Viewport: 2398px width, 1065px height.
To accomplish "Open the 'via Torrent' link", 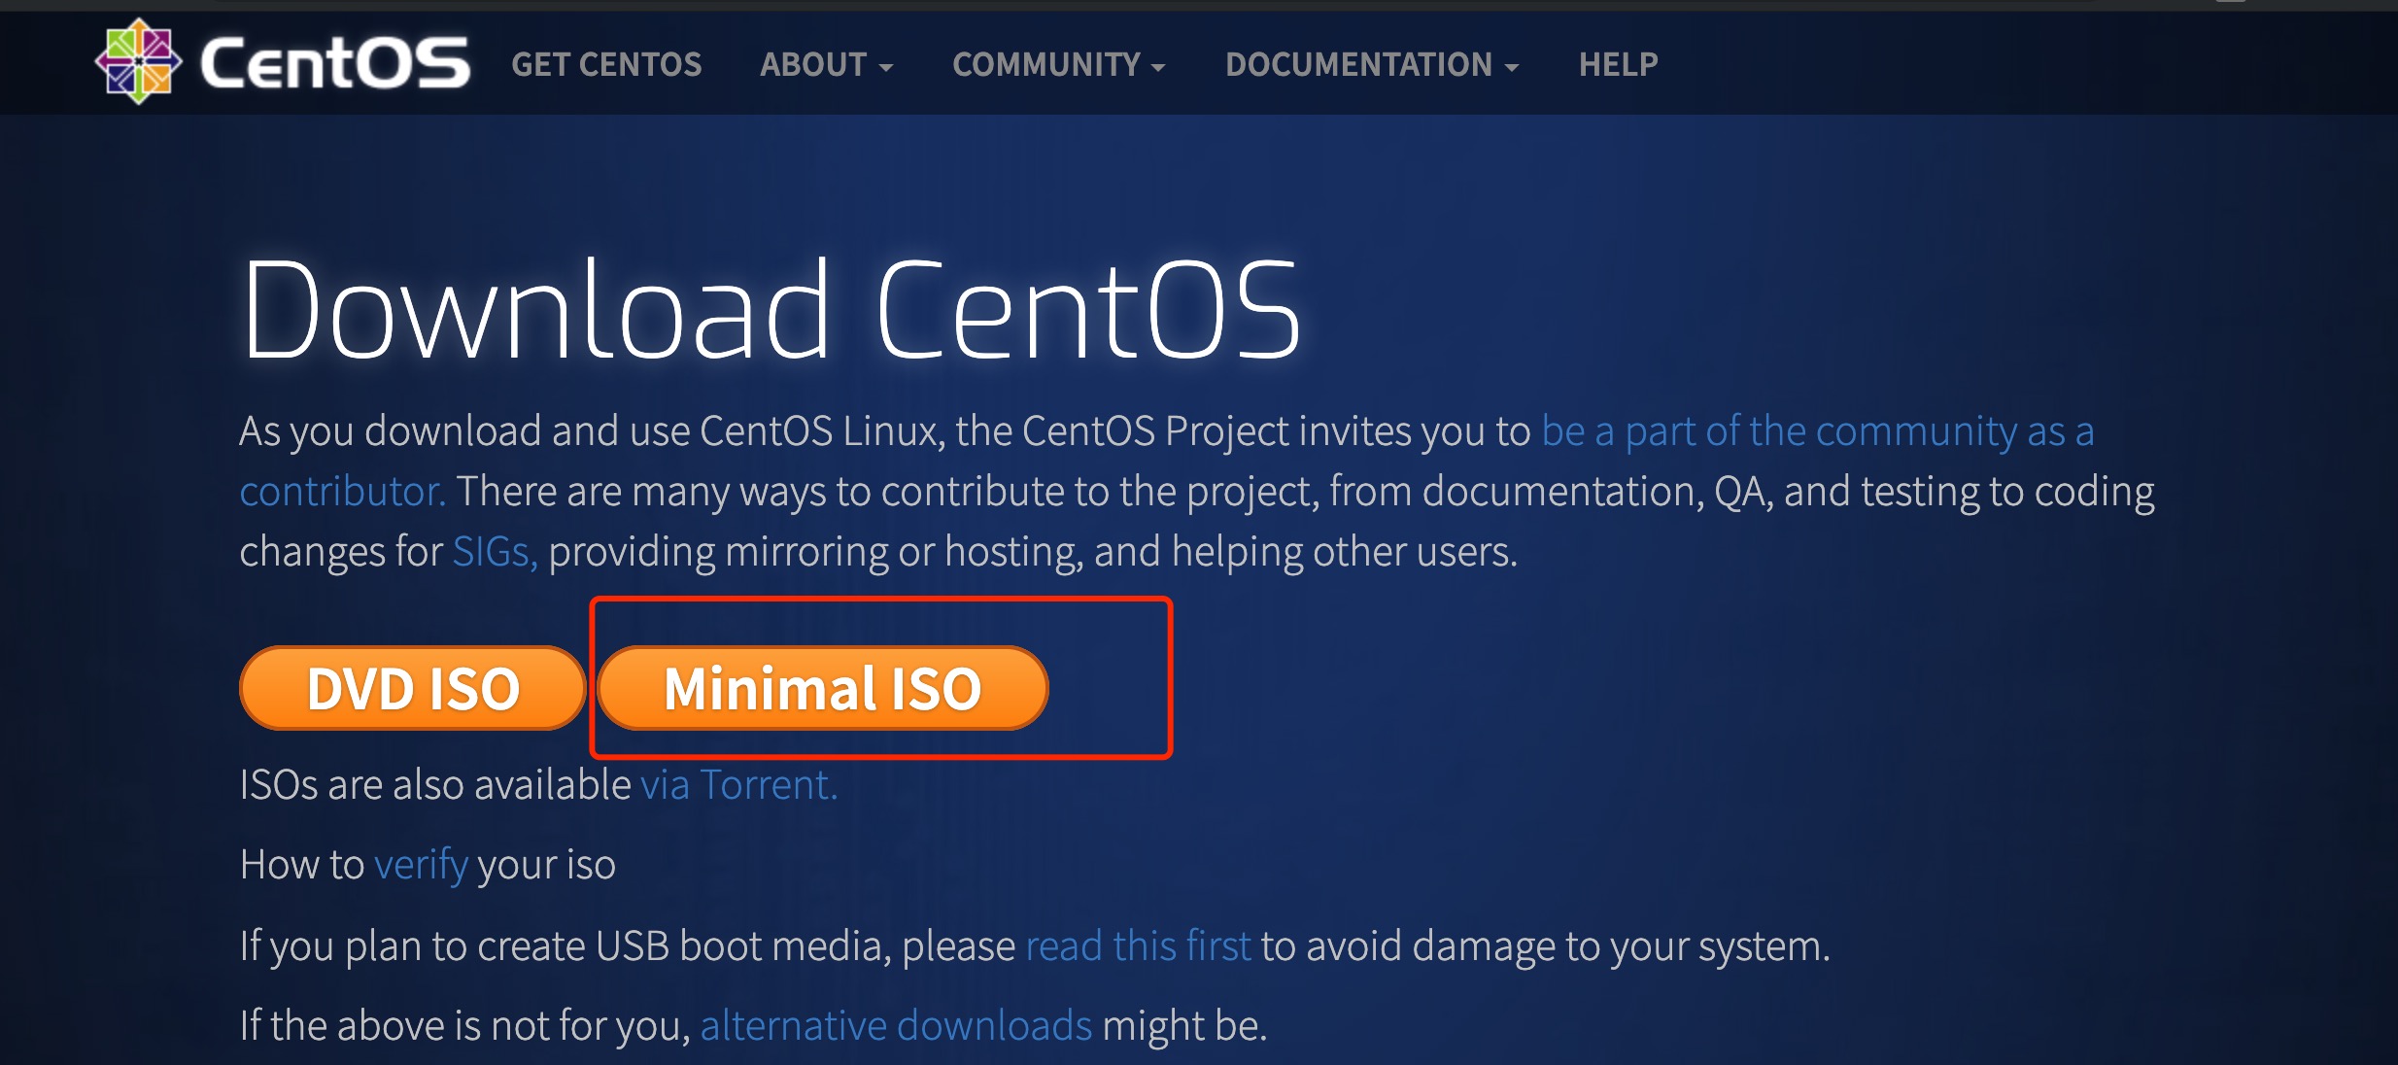I will point(738,785).
